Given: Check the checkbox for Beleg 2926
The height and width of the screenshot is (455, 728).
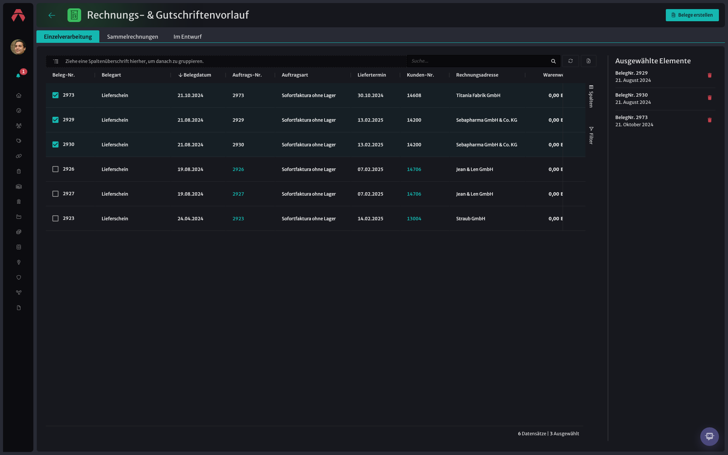Looking at the screenshot, I should pos(55,169).
